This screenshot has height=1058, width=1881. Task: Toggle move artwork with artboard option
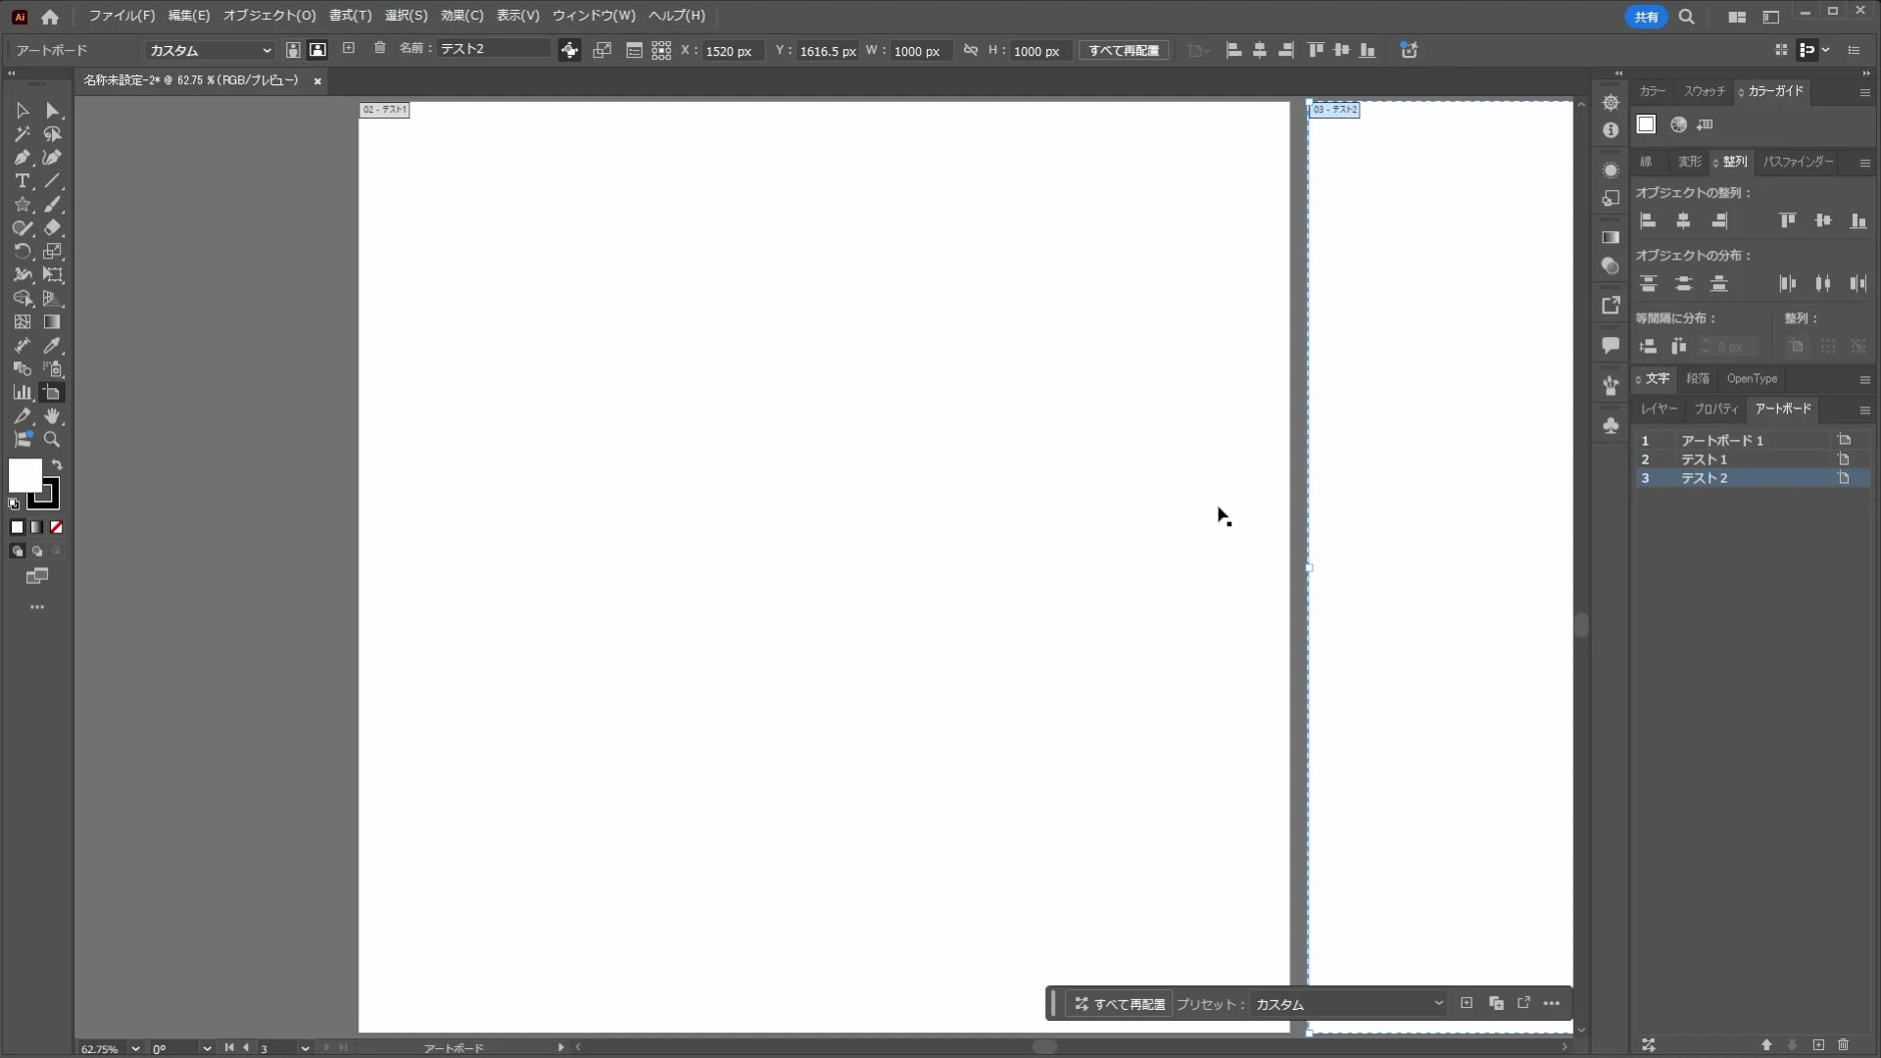click(x=569, y=50)
